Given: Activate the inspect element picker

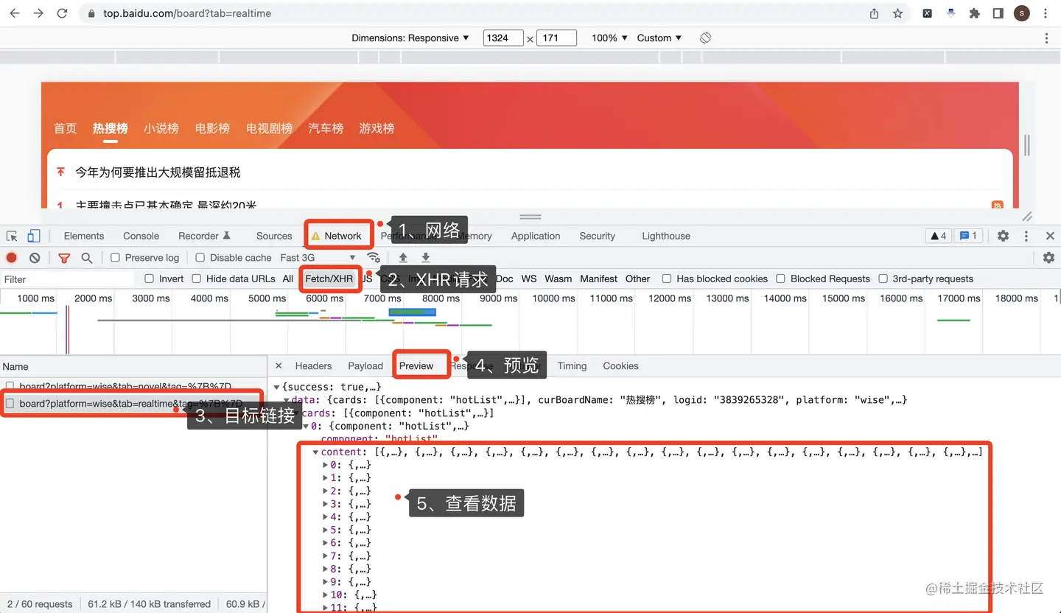Looking at the screenshot, I should click(12, 236).
